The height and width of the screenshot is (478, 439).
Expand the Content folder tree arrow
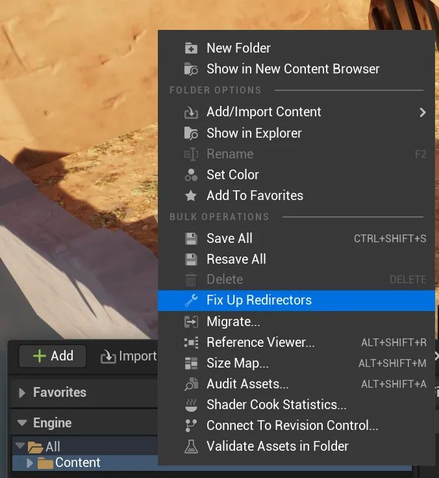30,463
